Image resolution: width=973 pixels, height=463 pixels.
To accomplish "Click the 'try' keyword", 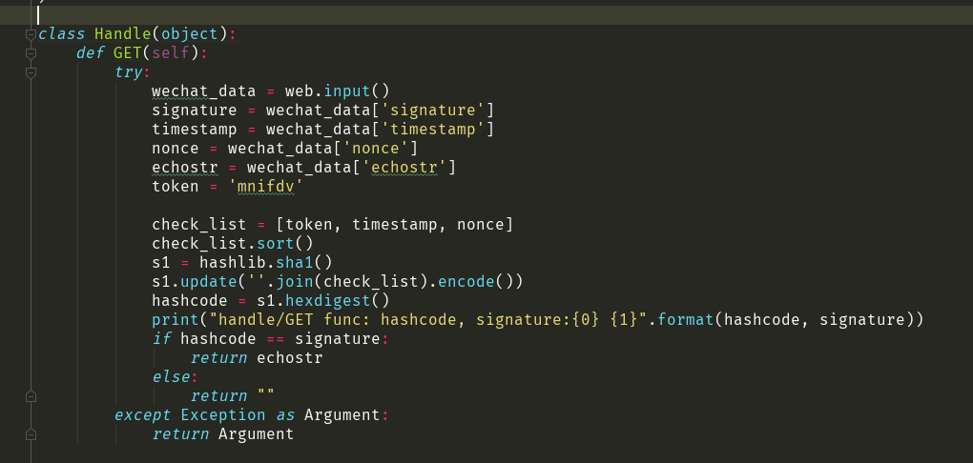I will [129, 71].
